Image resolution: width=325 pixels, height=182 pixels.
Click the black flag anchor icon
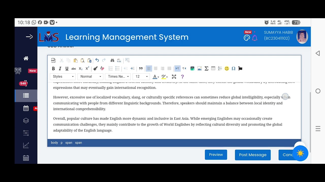click(240, 69)
